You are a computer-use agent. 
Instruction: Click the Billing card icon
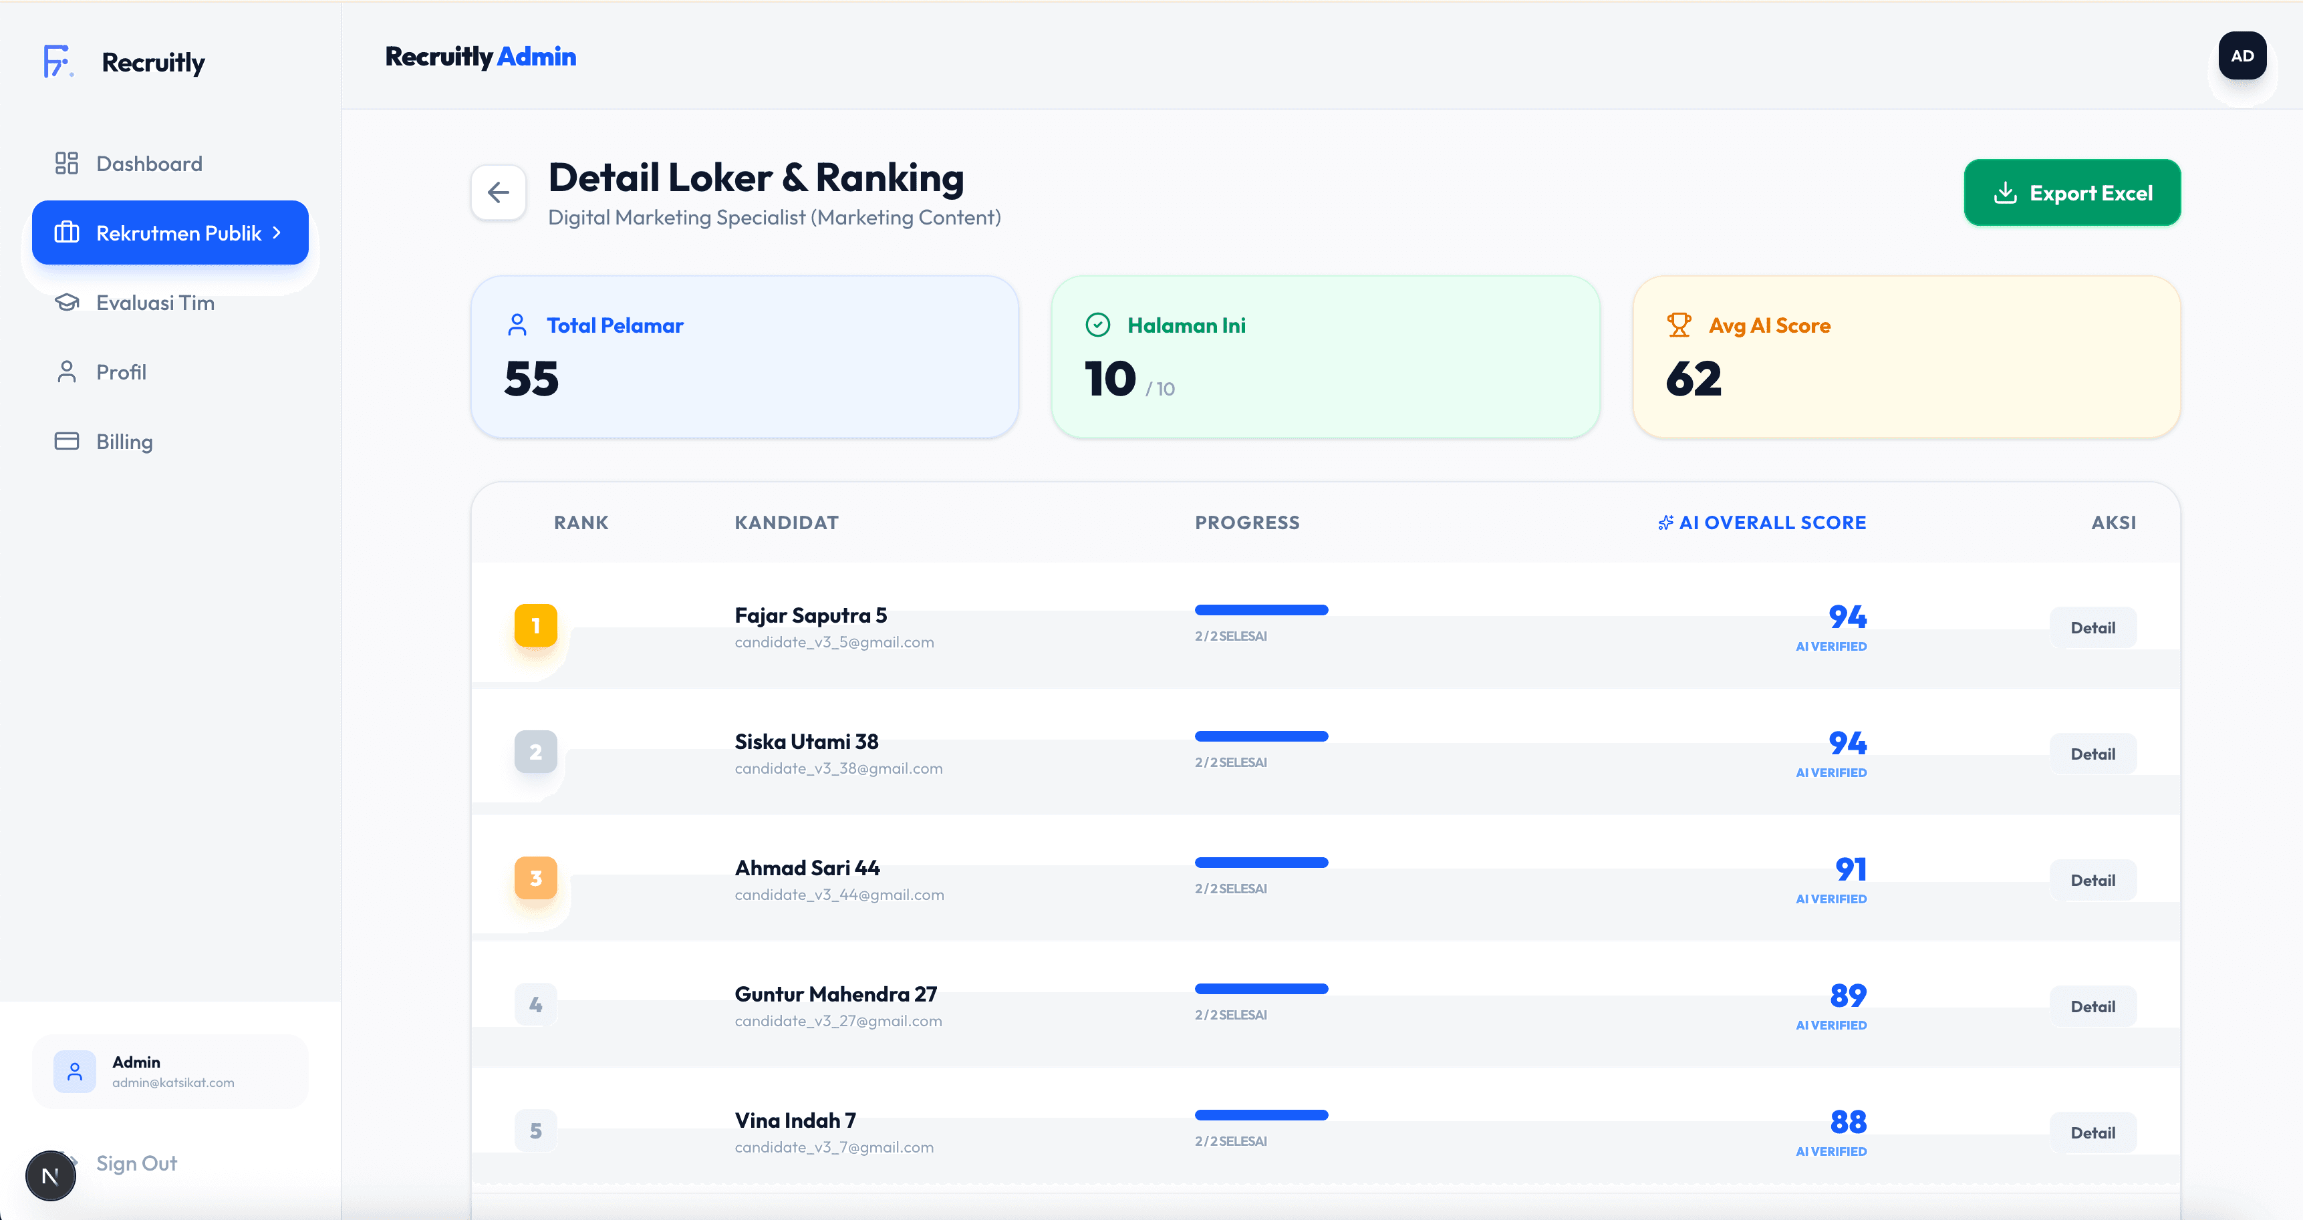click(x=66, y=441)
